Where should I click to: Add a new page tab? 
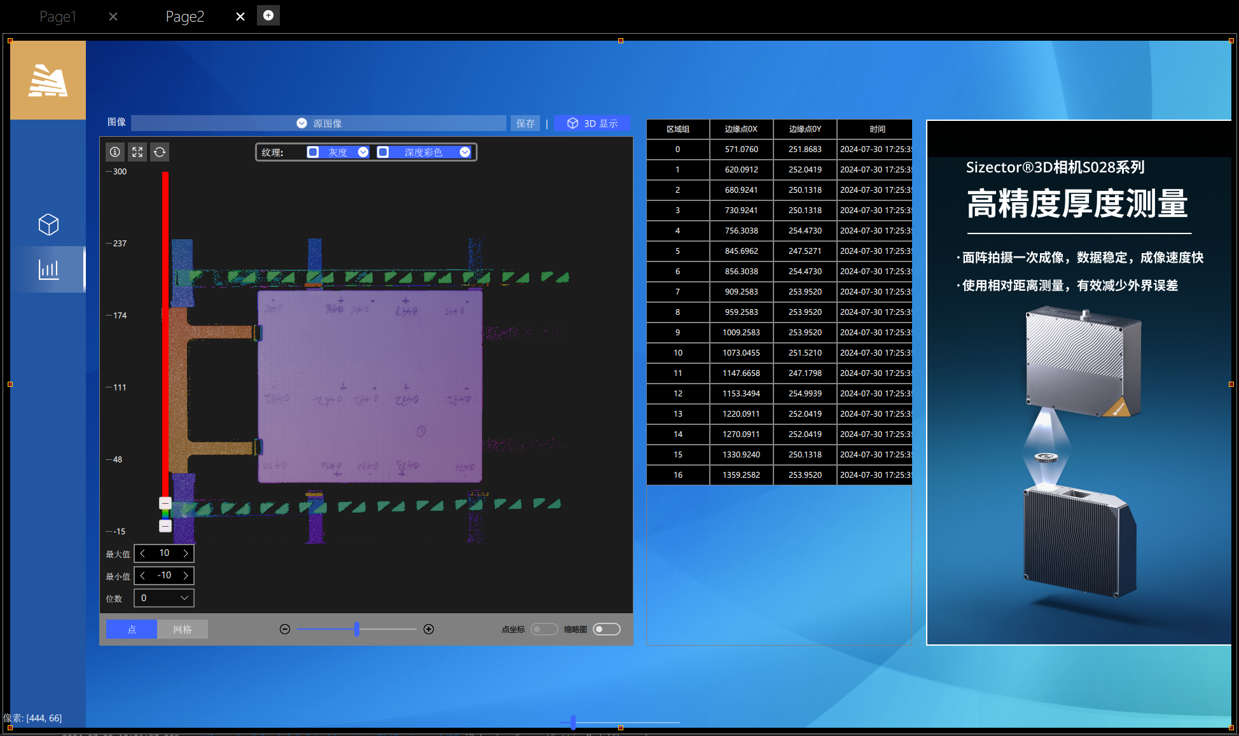[x=268, y=15]
